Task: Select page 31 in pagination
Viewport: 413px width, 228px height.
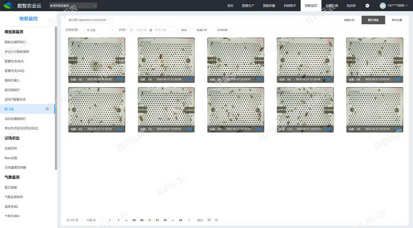Action: 158,220
